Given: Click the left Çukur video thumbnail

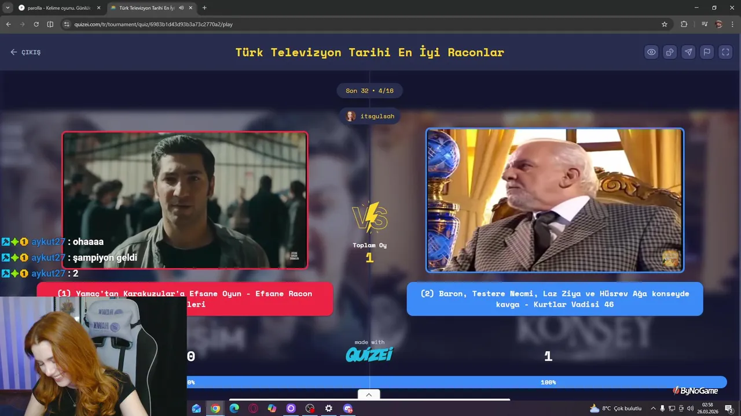Looking at the screenshot, I should coord(185,200).
